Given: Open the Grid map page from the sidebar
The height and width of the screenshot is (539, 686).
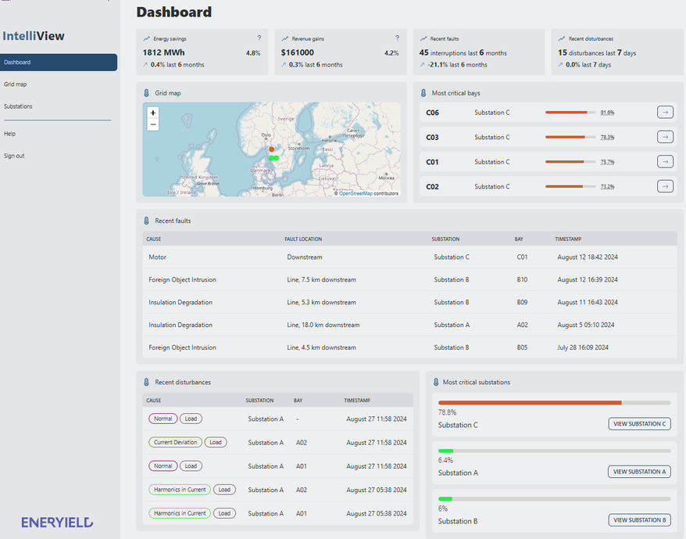Looking at the screenshot, I should coord(14,84).
